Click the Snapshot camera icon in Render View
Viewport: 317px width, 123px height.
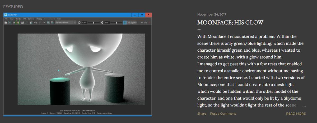pos(14,23)
